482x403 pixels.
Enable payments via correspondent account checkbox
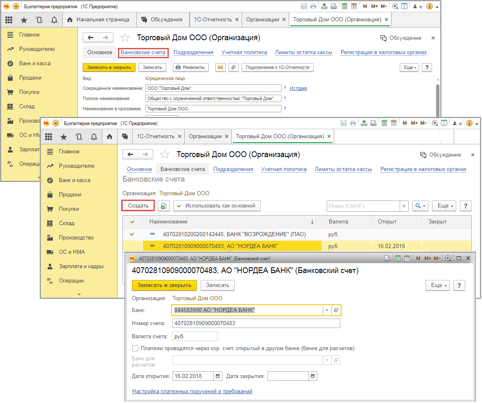pyautogui.click(x=136, y=348)
